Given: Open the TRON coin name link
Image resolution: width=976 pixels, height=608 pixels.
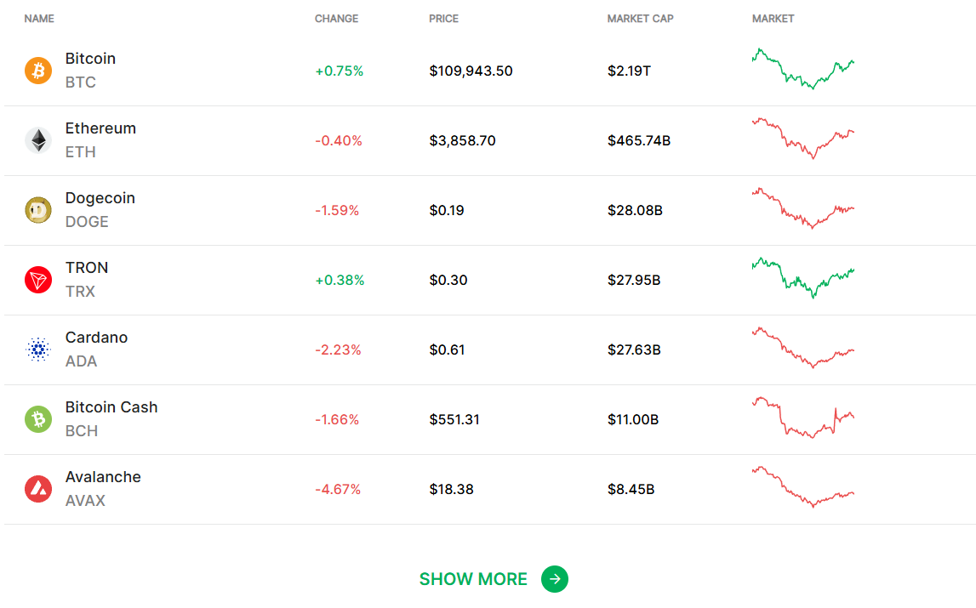Looking at the screenshot, I should point(87,268).
